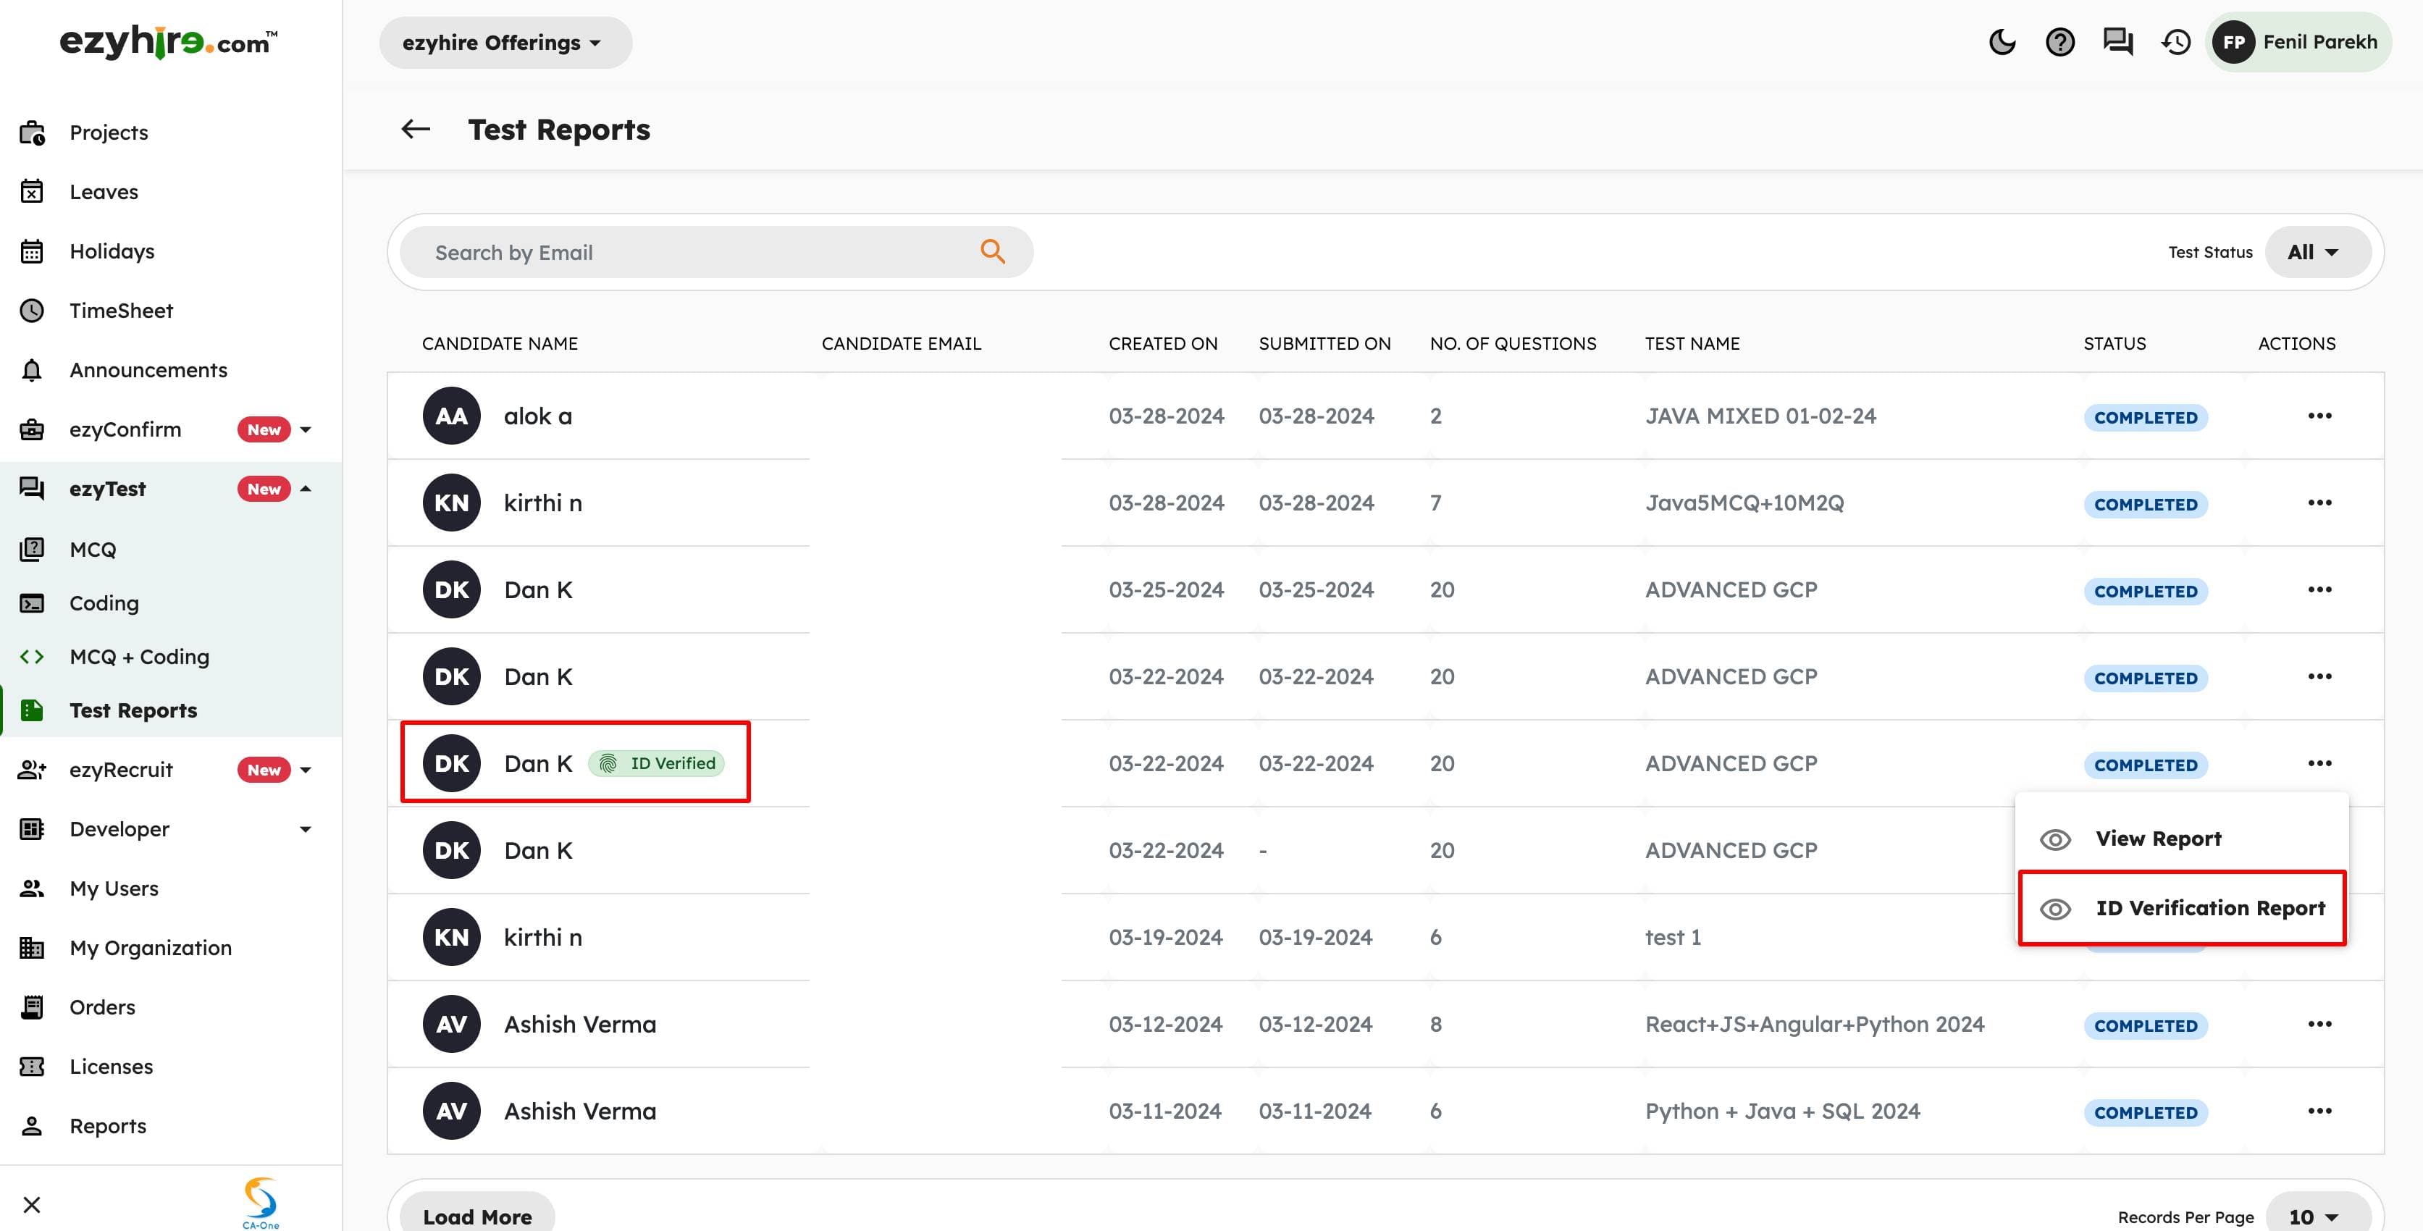Open TimeSheet in the sidebar
The image size is (2423, 1231).
[x=120, y=311]
